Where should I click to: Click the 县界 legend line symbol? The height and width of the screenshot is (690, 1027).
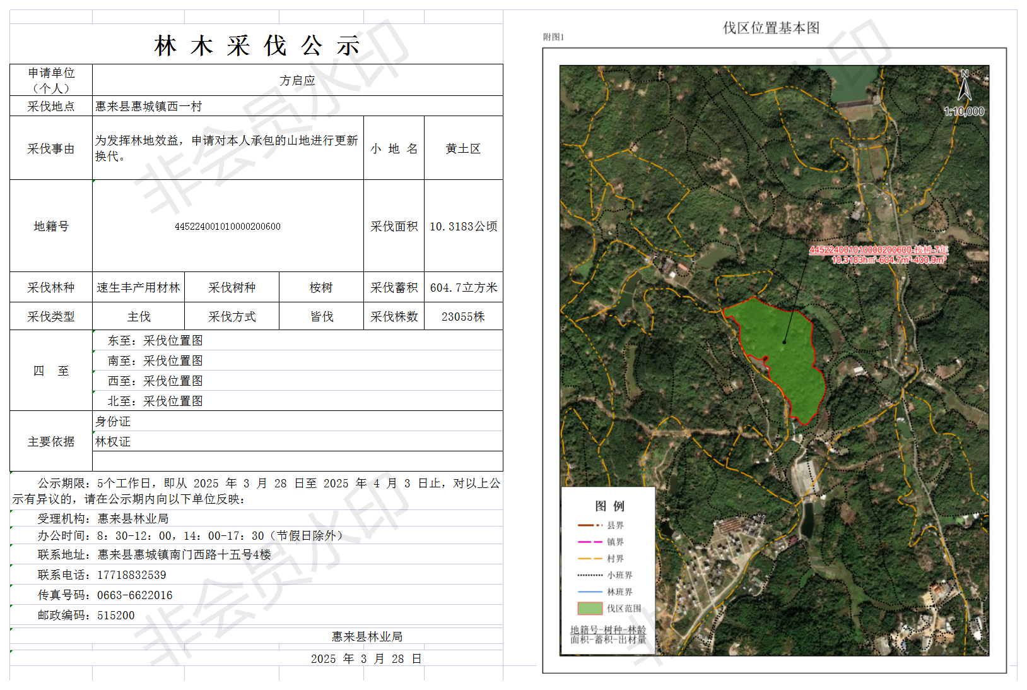tap(590, 525)
